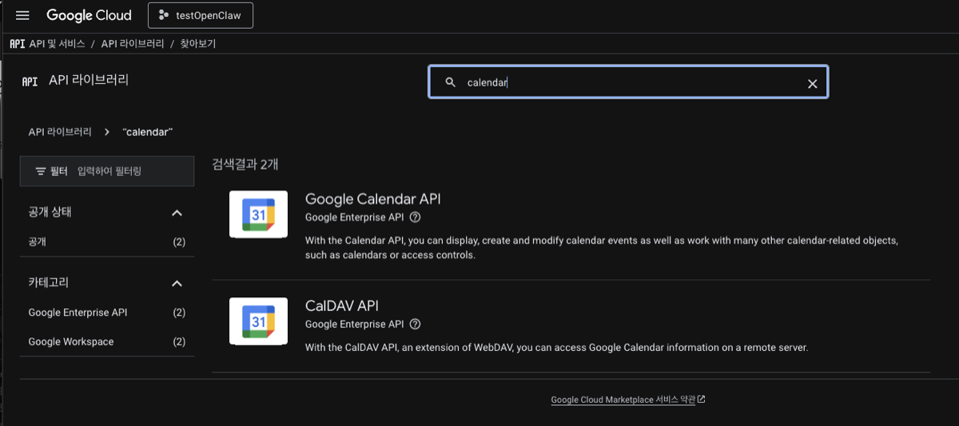Click the Google Calendar API icon thumbnail
The height and width of the screenshot is (426, 959).
click(x=258, y=214)
